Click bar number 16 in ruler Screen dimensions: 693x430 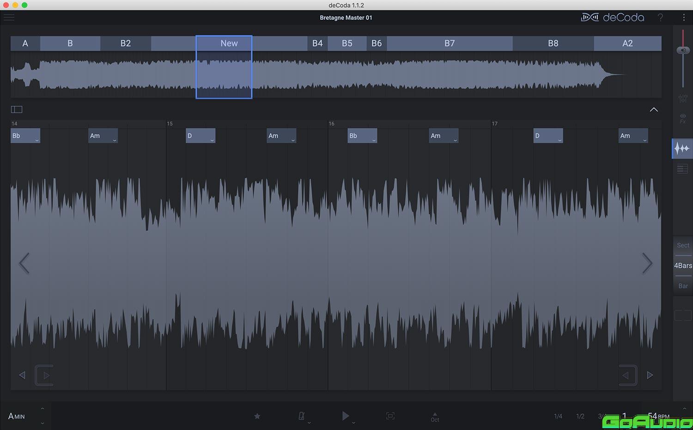coord(331,123)
